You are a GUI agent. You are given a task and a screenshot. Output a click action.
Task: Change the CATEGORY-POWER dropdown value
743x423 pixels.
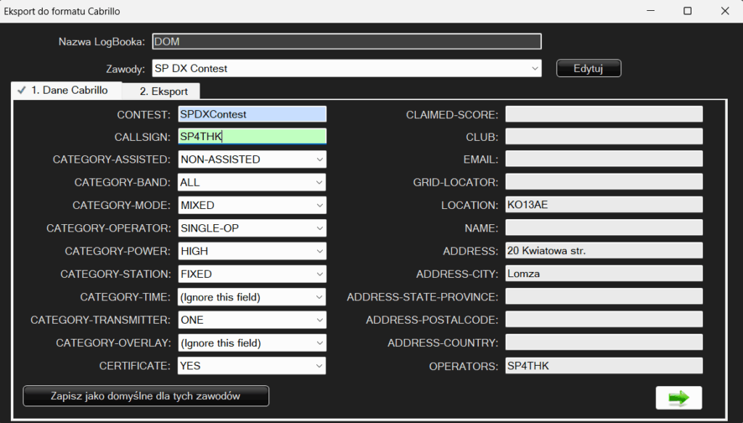point(252,251)
